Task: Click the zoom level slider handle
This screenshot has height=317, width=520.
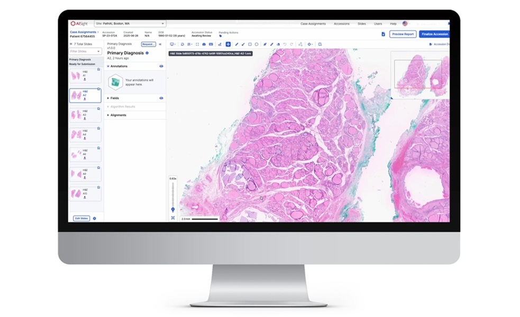Action: pyautogui.click(x=173, y=209)
